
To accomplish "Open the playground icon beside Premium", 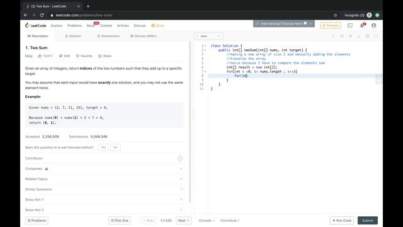I will click(x=350, y=25).
